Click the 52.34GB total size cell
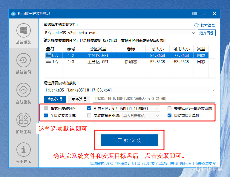 pyautogui.click(x=158, y=62)
